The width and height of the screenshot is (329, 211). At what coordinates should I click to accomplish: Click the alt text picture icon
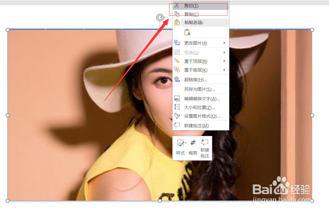click(177, 98)
